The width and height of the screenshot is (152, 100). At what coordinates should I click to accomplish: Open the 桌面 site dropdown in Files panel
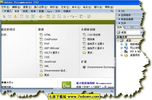141,32
